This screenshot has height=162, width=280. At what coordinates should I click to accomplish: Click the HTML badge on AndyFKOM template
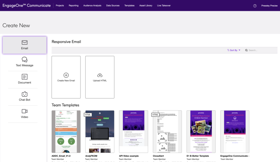[x=88, y=115]
